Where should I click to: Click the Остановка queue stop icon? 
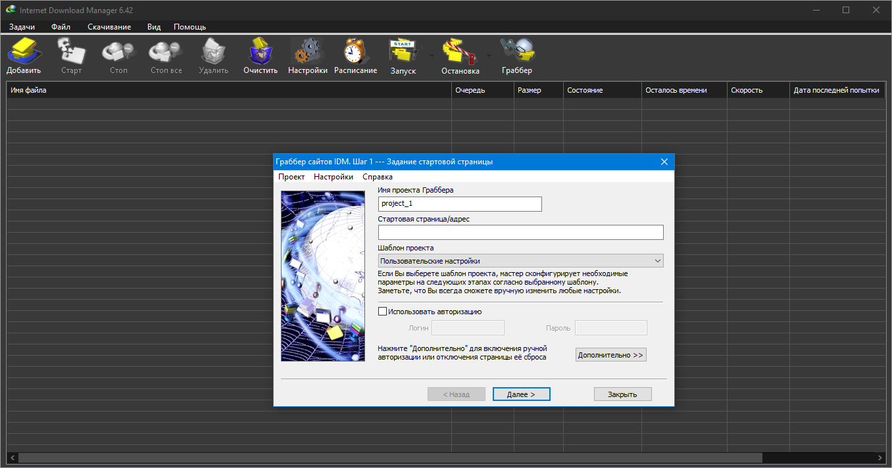tap(460, 56)
